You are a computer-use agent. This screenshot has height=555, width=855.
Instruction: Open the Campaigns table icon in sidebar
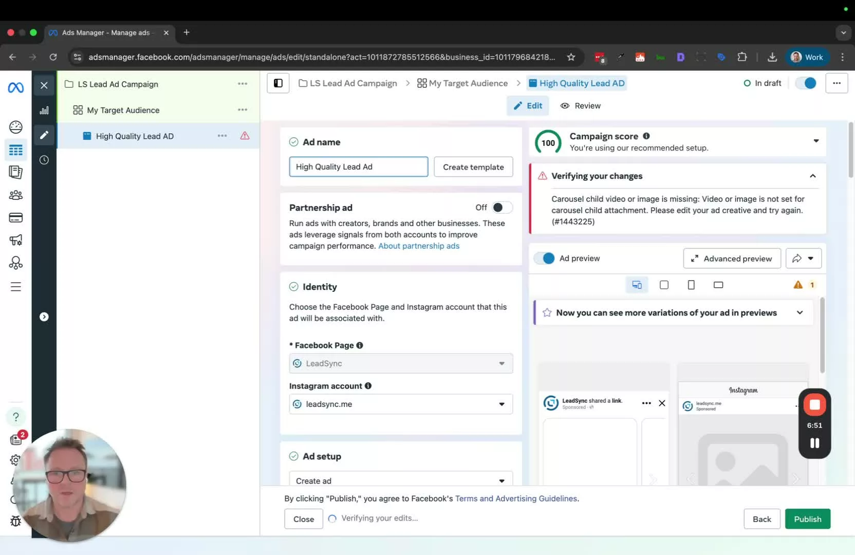pos(16,150)
